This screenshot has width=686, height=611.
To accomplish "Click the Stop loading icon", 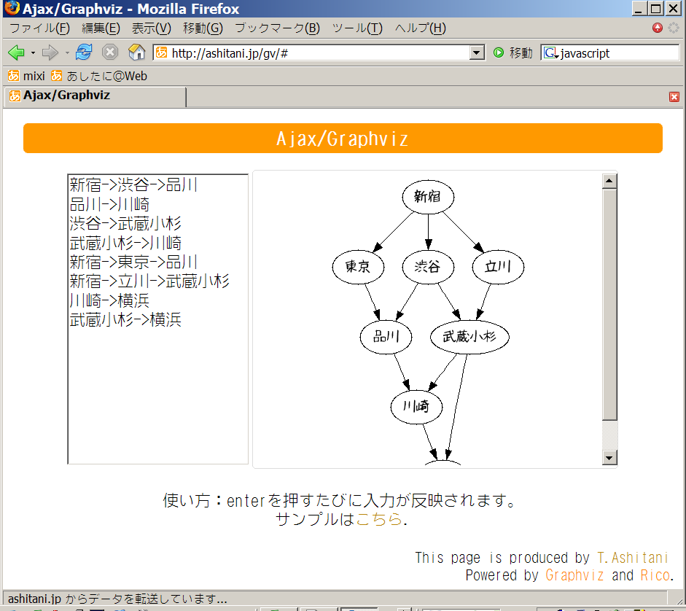I will point(110,52).
